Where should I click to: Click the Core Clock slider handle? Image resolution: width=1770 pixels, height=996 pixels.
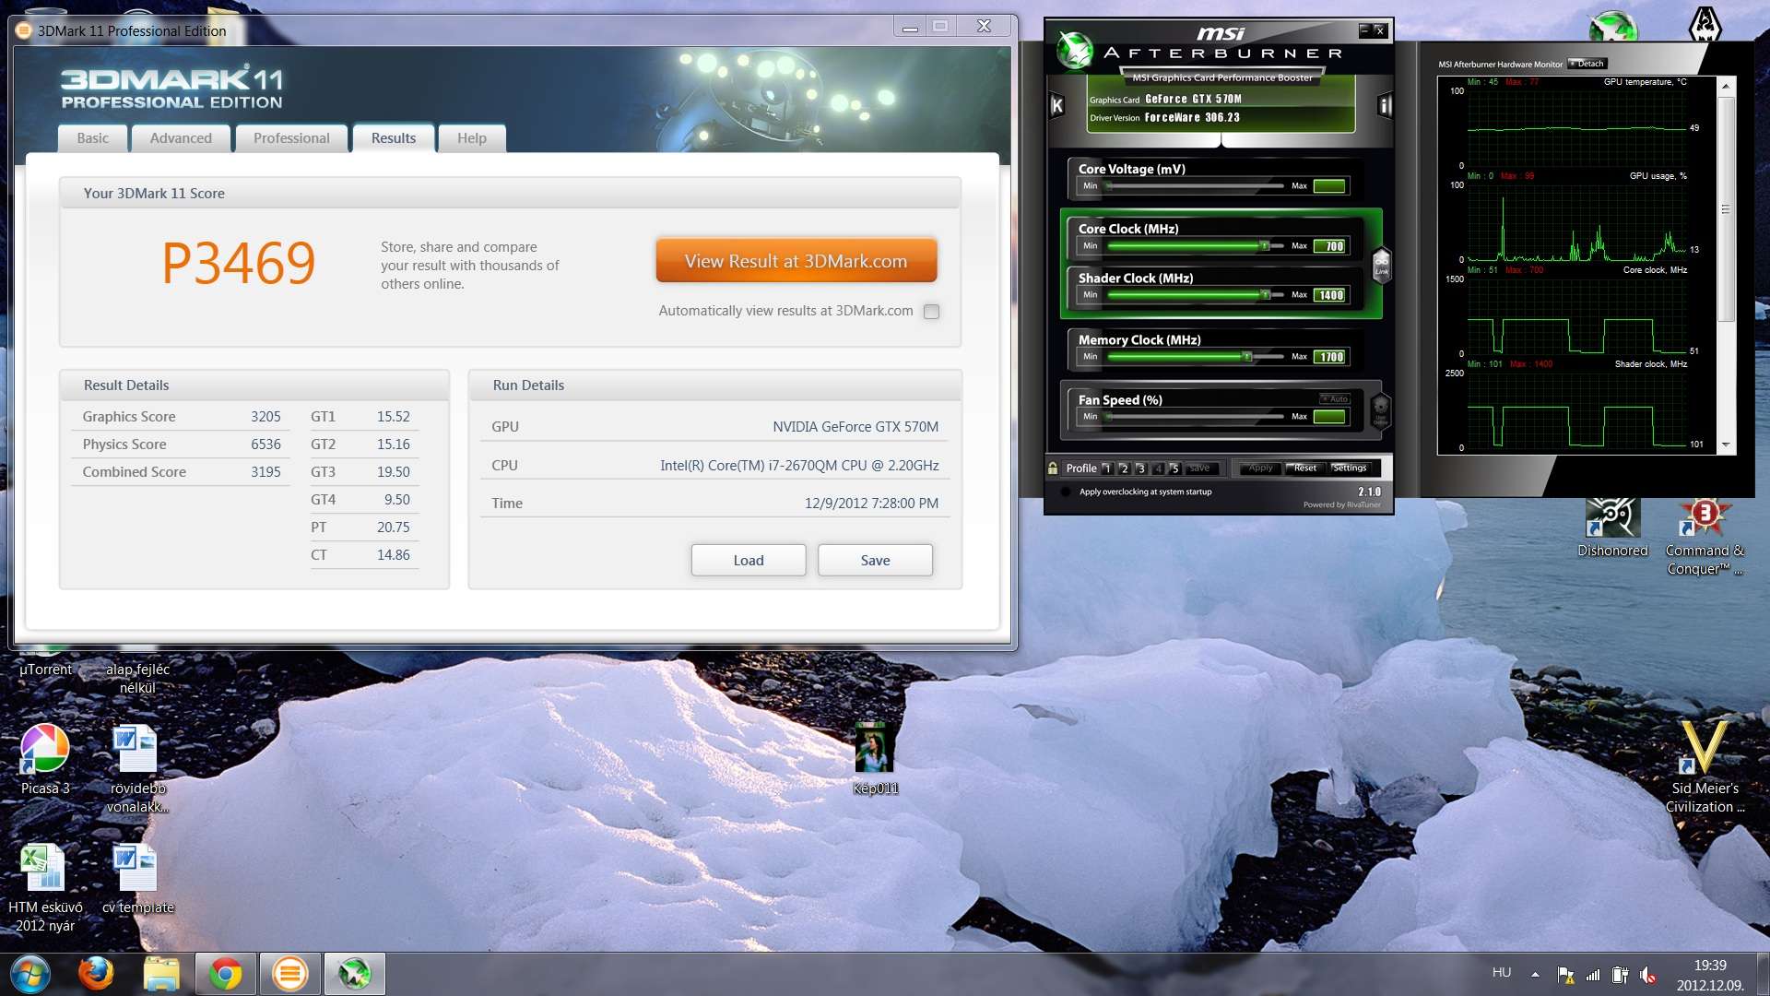click(x=1265, y=245)
